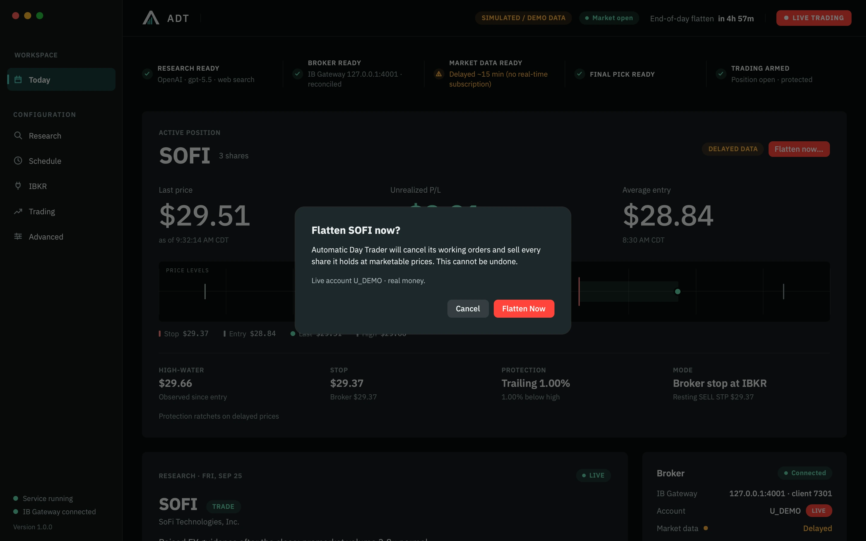Click the "Position open · protected" status line
This screenshot has width=866, height=541.
click(772, 79)
